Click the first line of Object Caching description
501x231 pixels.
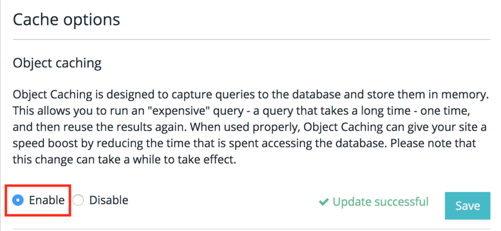tap(251, 94)
